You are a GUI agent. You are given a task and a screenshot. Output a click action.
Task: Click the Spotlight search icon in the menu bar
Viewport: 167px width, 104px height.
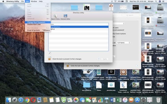[156, 1]
